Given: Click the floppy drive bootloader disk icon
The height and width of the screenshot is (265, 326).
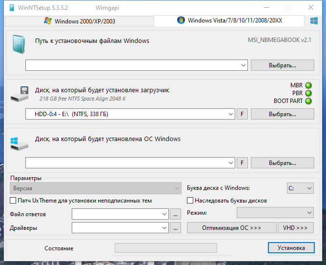Looking at the screenshot, I should (20, 94).
